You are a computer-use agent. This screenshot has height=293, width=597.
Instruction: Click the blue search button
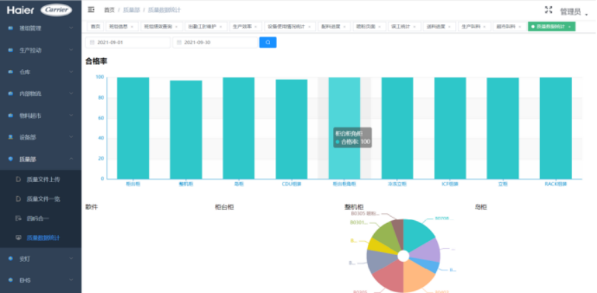267,42
